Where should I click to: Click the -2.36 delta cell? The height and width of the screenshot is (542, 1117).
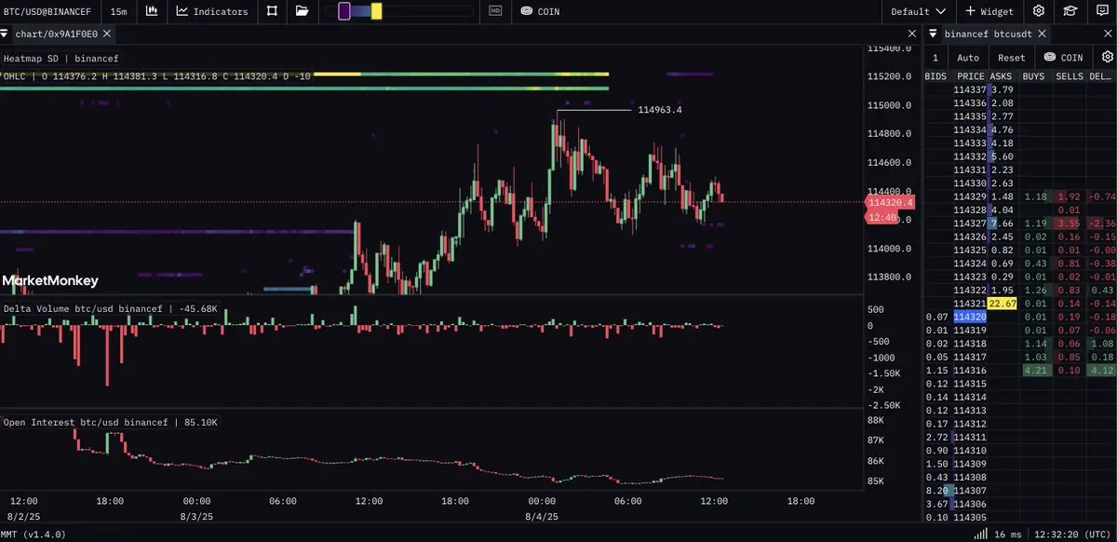click(1102, 224)
